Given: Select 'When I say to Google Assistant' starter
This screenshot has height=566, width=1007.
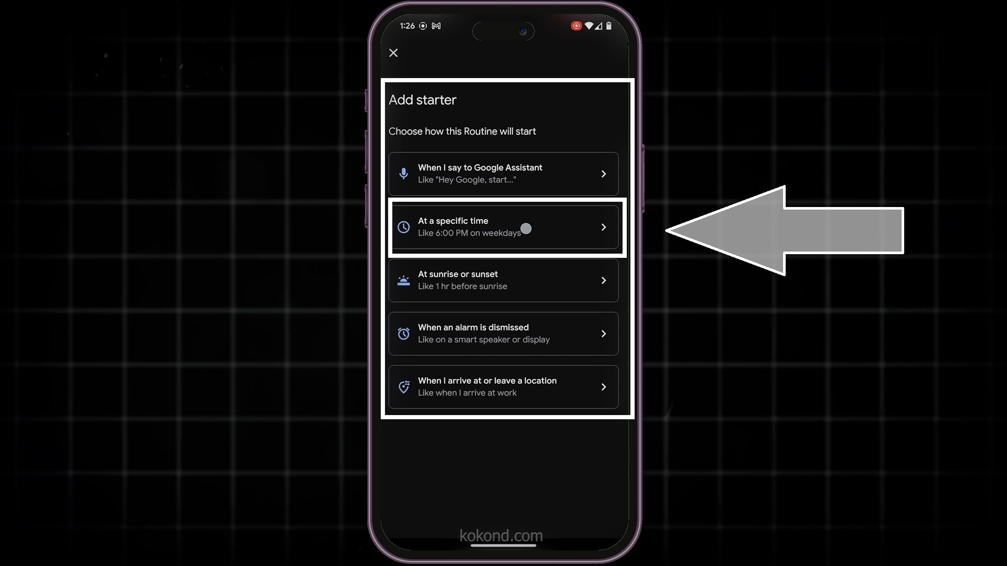Looking at the screenshot, I should tap(504, 173).
